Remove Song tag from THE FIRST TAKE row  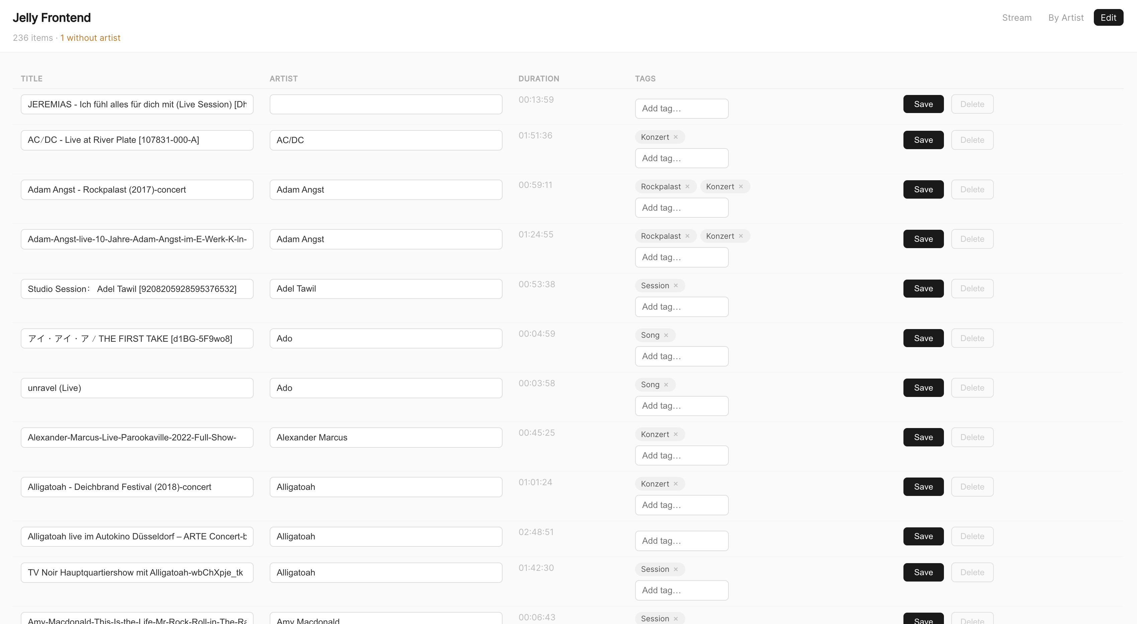pyautogui.click(x=666, y=335)
